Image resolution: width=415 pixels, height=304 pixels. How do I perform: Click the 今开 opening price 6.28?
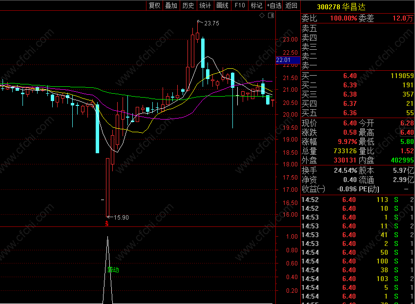407,123
